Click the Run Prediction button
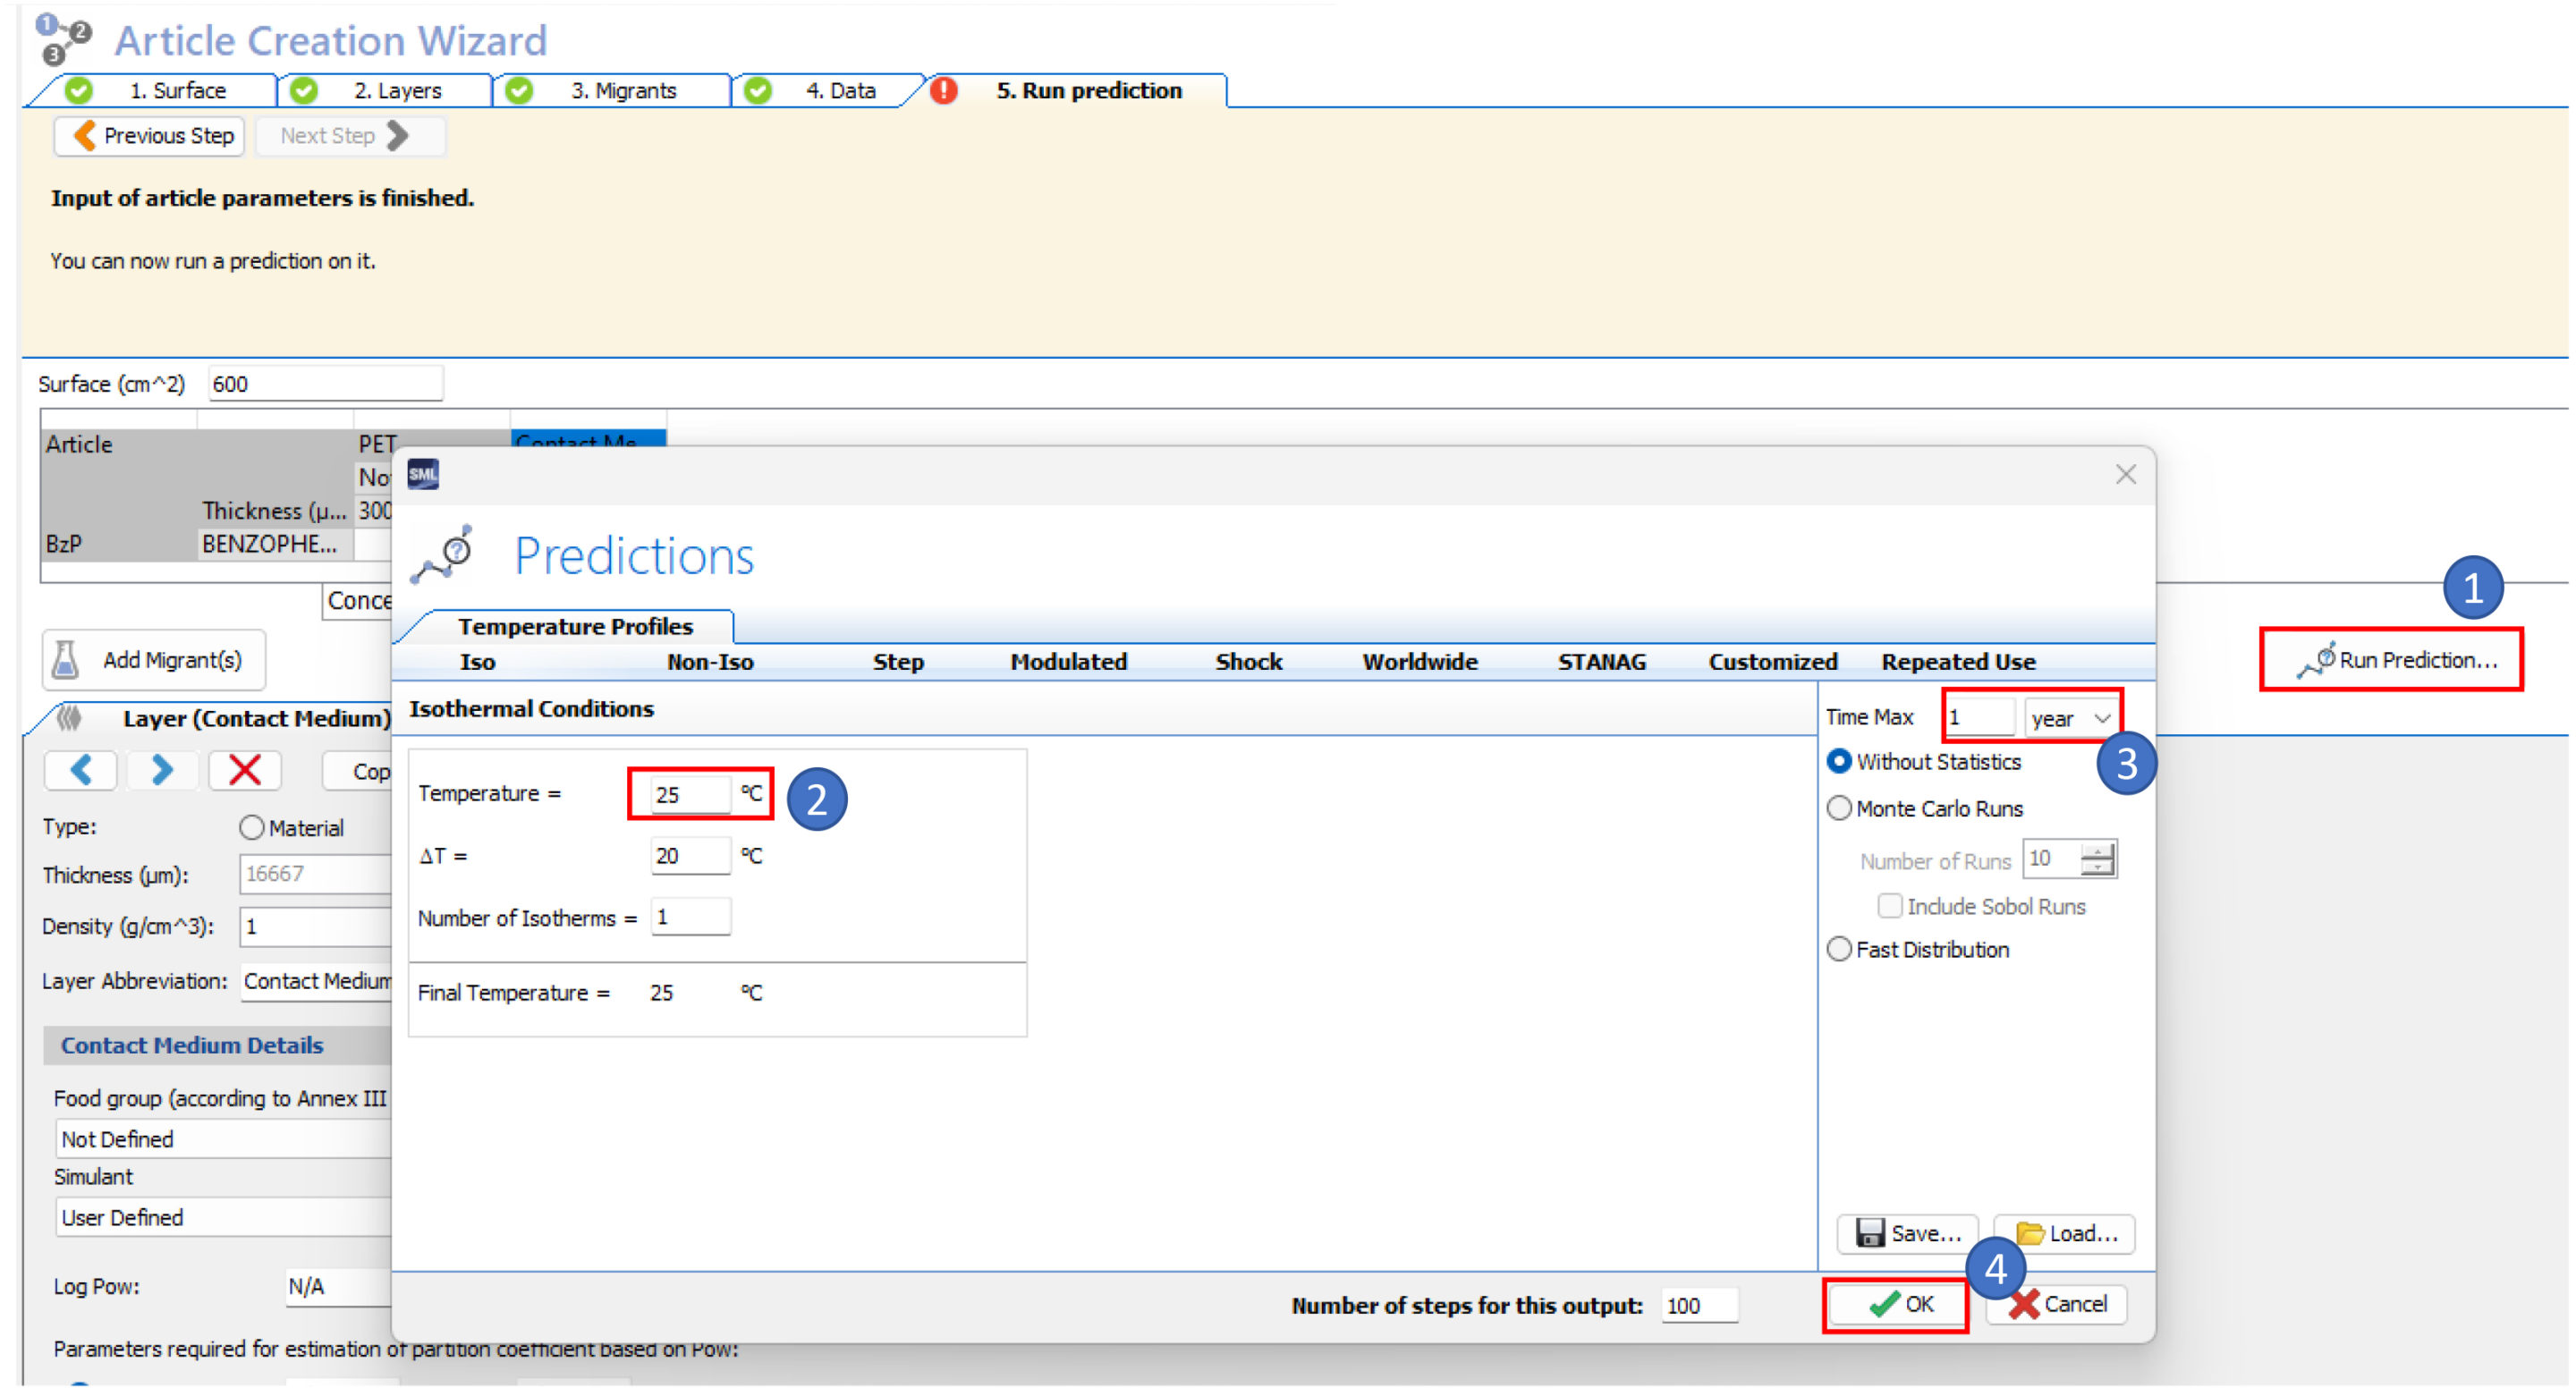The height and width of the screenshot is (1396, 2576). [2396, 660]
